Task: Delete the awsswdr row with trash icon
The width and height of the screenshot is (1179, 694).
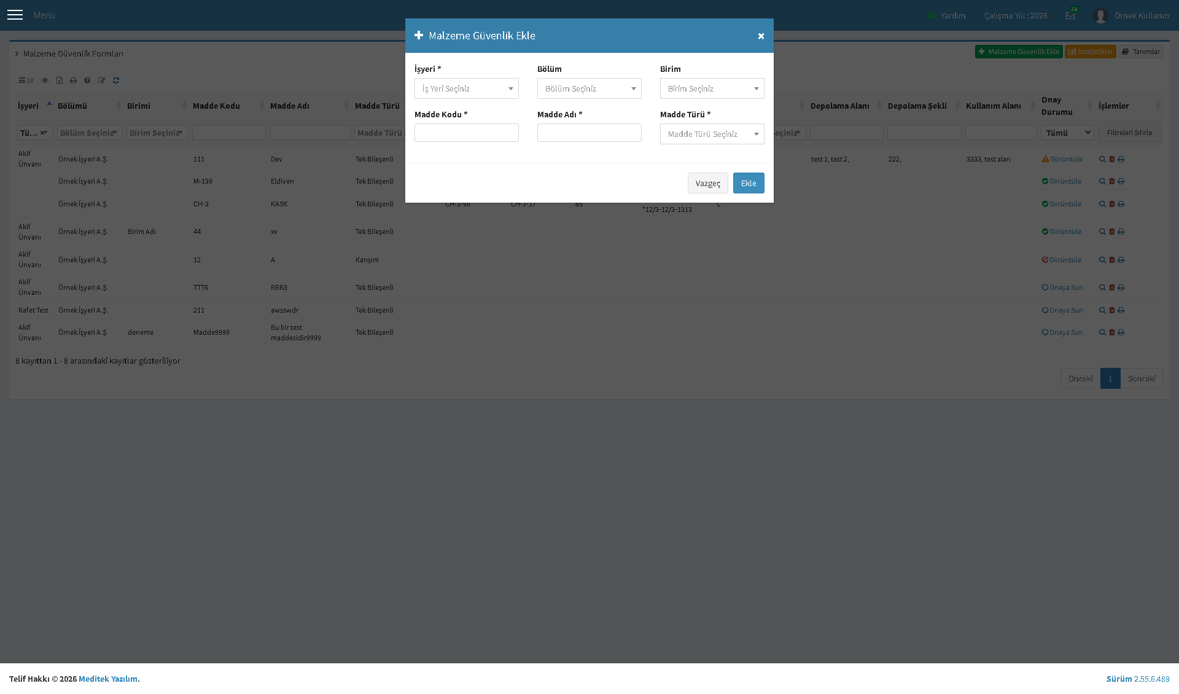Action: pos(1111,310)
